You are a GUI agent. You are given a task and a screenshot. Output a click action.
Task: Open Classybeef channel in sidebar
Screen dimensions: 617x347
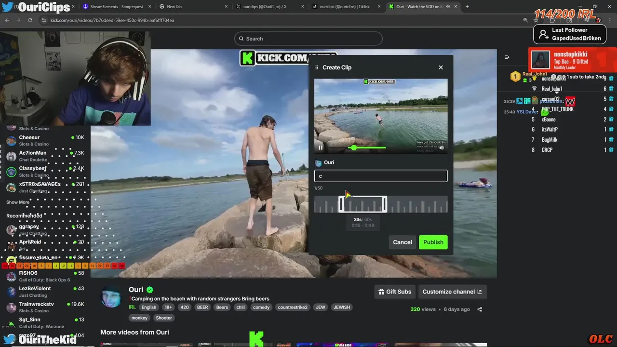click(45, 172)
